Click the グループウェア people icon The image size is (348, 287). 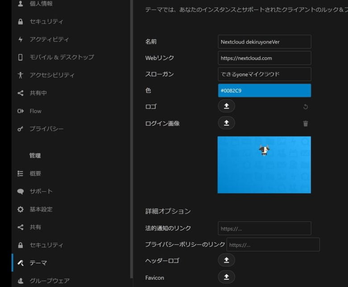click(21, 281)
